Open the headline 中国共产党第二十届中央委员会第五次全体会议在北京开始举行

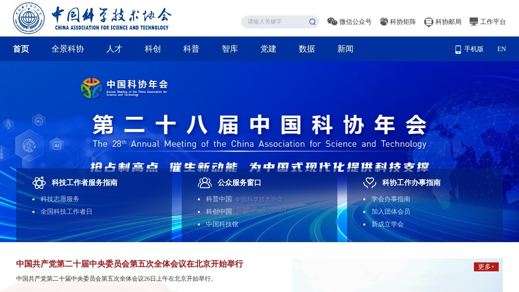tap(130, 264)
